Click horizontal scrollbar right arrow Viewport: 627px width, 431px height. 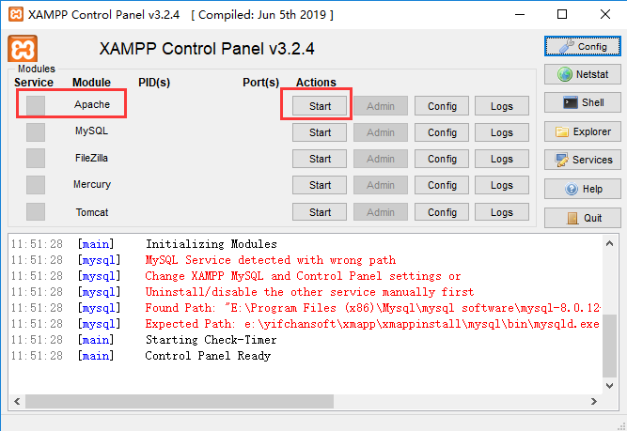pyautogui.click(x=594, y=401)
